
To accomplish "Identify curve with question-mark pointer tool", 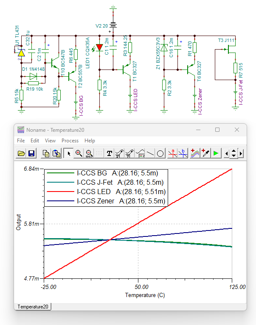I will coord(130,153).
